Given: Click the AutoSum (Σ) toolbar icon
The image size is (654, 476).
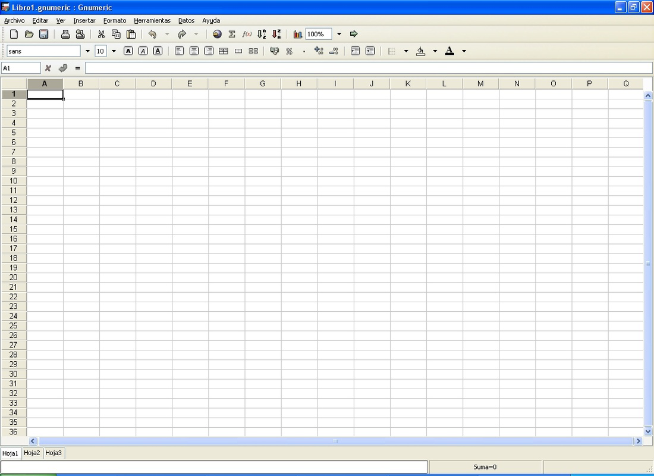Looking at the screenshot, I should click(x=231, y=34).
